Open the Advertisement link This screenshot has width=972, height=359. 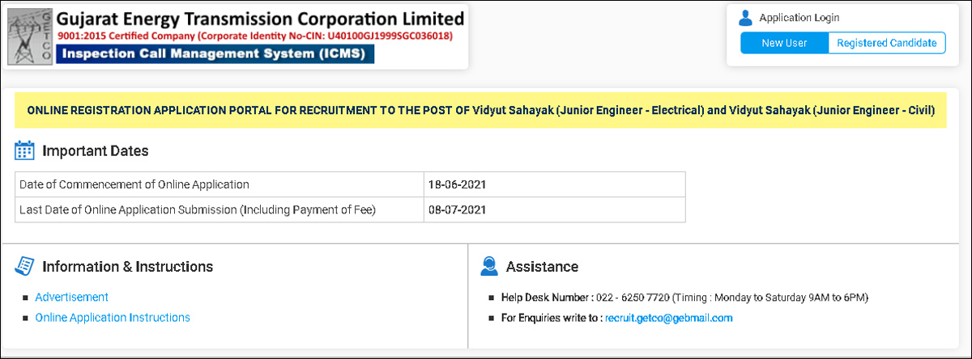tap(71, 297)
